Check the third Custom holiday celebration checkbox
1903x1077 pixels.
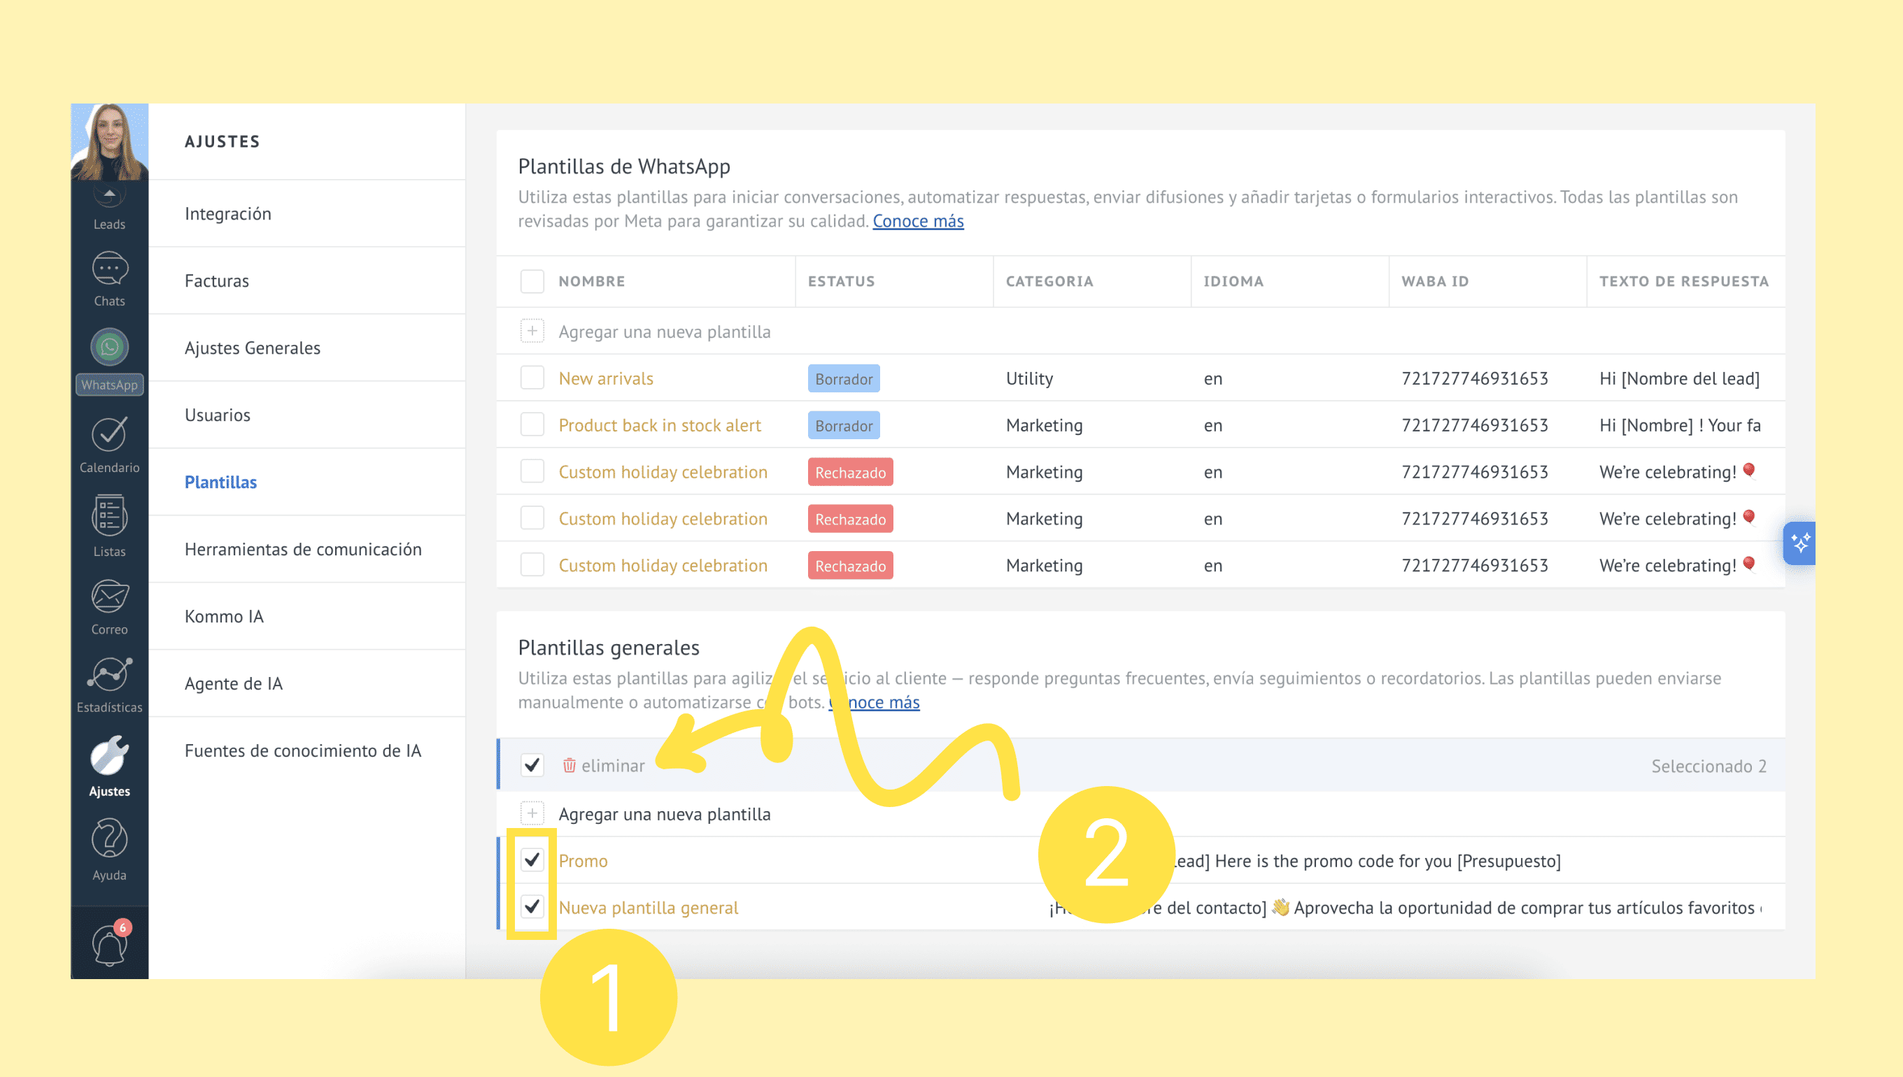pos(532,564)
